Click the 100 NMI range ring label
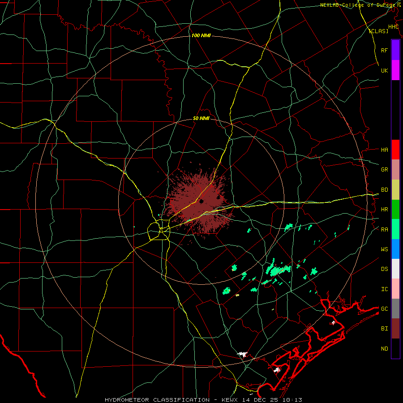Image resolution: width=403 pixels, height=403 pixels. (x=201, y=35)
